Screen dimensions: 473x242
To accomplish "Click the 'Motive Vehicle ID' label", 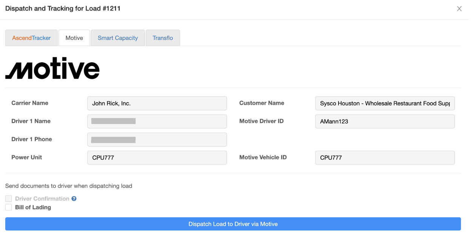I will tap(263, 157).
